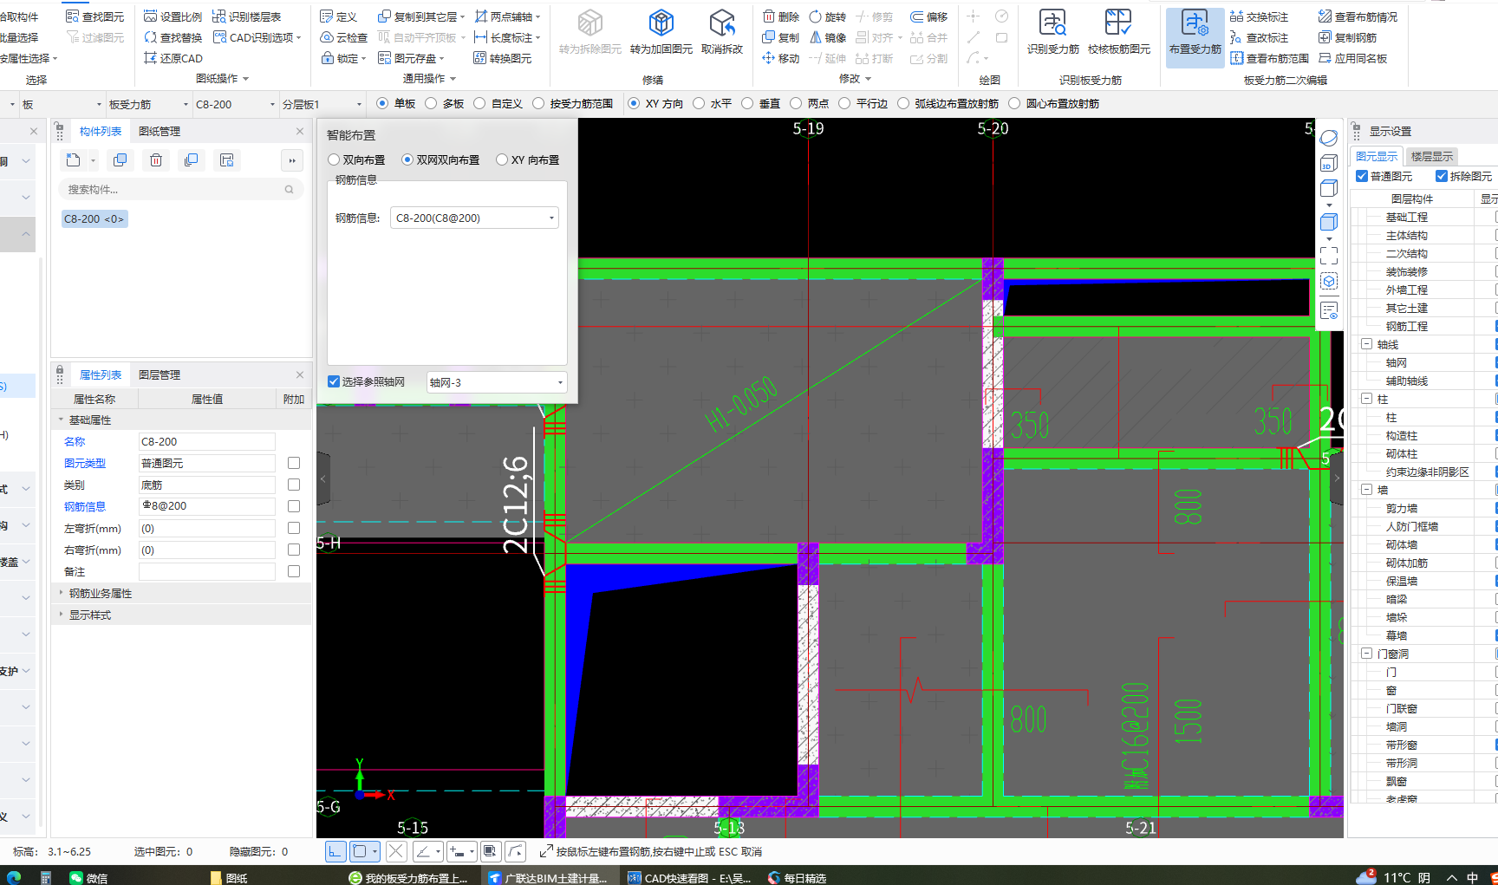The width and height of the screenshot is (1498, 885).
Task: Select the 多板 radio option
Action: pos(431,104)
